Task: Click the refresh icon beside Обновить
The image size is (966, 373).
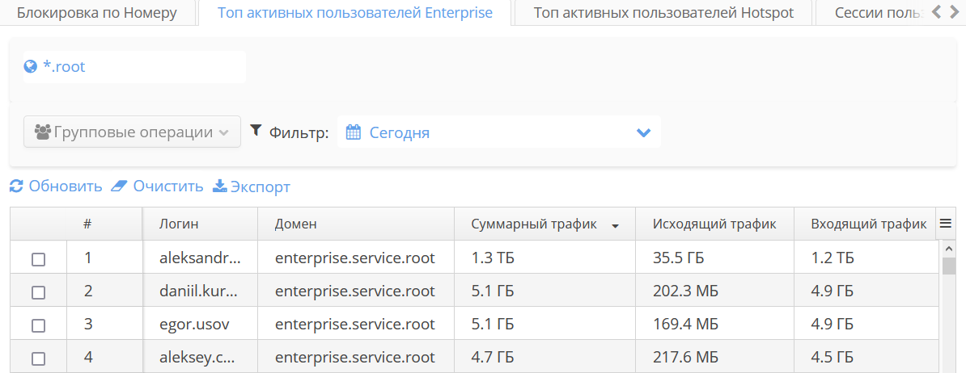Action: point(16,186)
